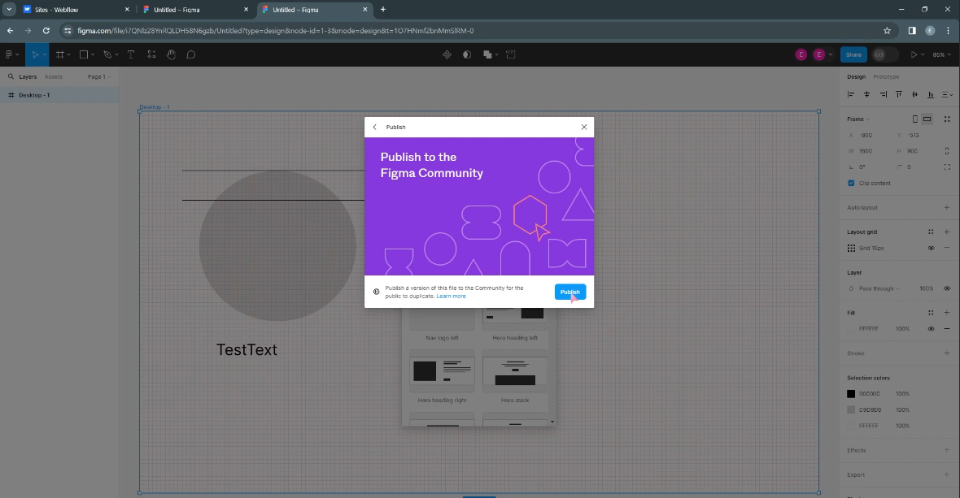
Task: Set the frame to landscape orientation
Action: coord(927,119)
